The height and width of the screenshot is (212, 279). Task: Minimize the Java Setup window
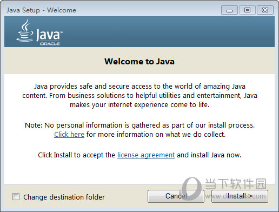[229, 10]
